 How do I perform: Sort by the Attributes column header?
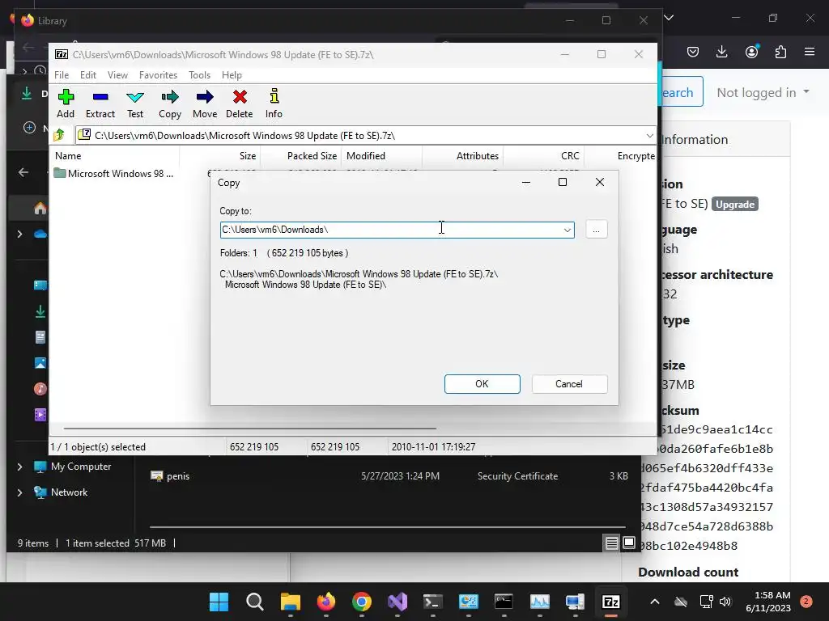[462, 156]
